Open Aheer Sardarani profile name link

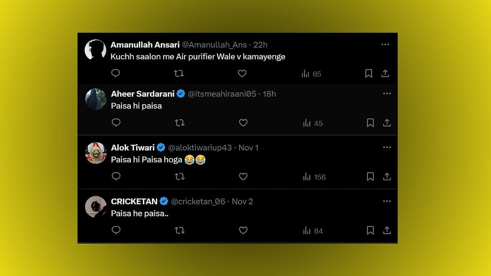coord(143,94)
